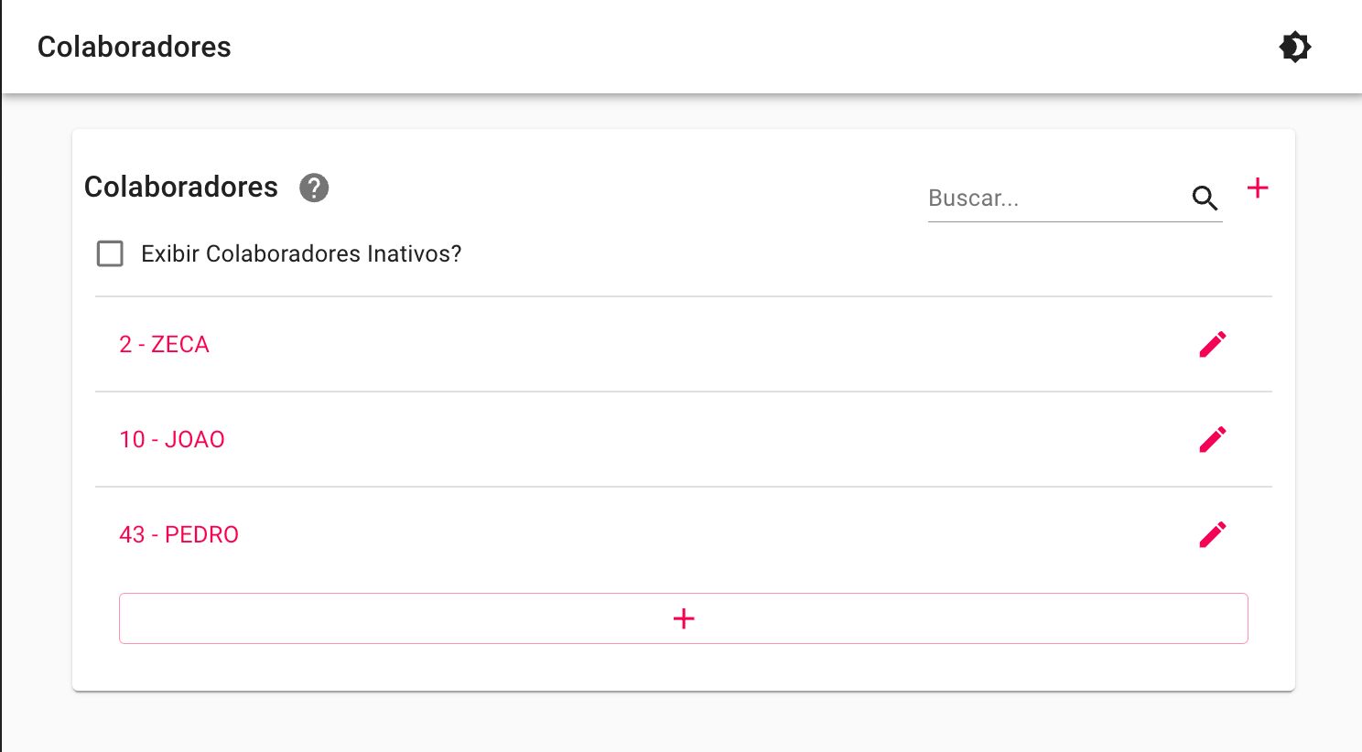Viewport: 1362px width, 752px height.
Task: Open the 10 - JOAO entry
Action: pos(172,439)
